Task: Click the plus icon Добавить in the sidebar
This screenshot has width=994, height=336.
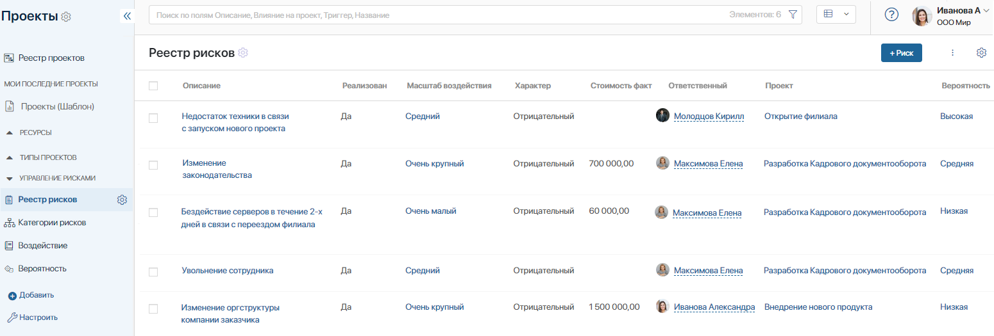Action: pos(12,296)
